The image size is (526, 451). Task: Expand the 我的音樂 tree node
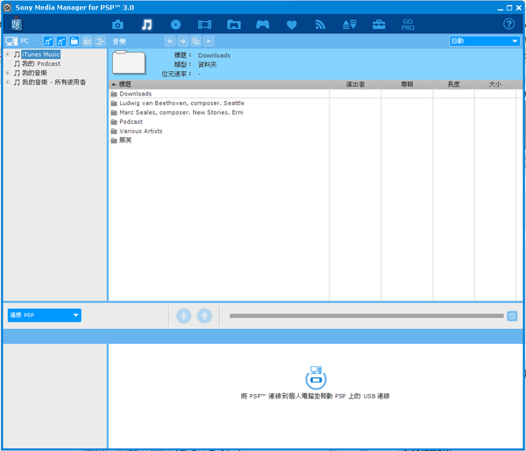point(7,73)
